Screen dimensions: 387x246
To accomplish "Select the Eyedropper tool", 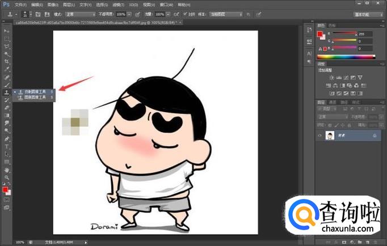I will [x=7, y=69].
